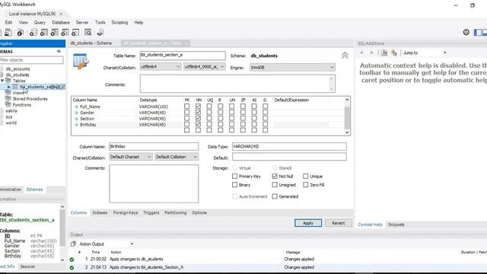Click the reconnect to DBMS toolbar icon
Image resolution: width=487 pixels, height=274 pixels.
tap(100, 32)
